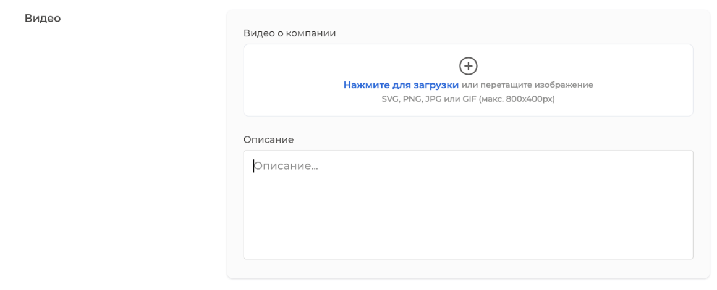The image size is (717, 290).
Task: Select the "Видео" section heading
Action: 43,19
